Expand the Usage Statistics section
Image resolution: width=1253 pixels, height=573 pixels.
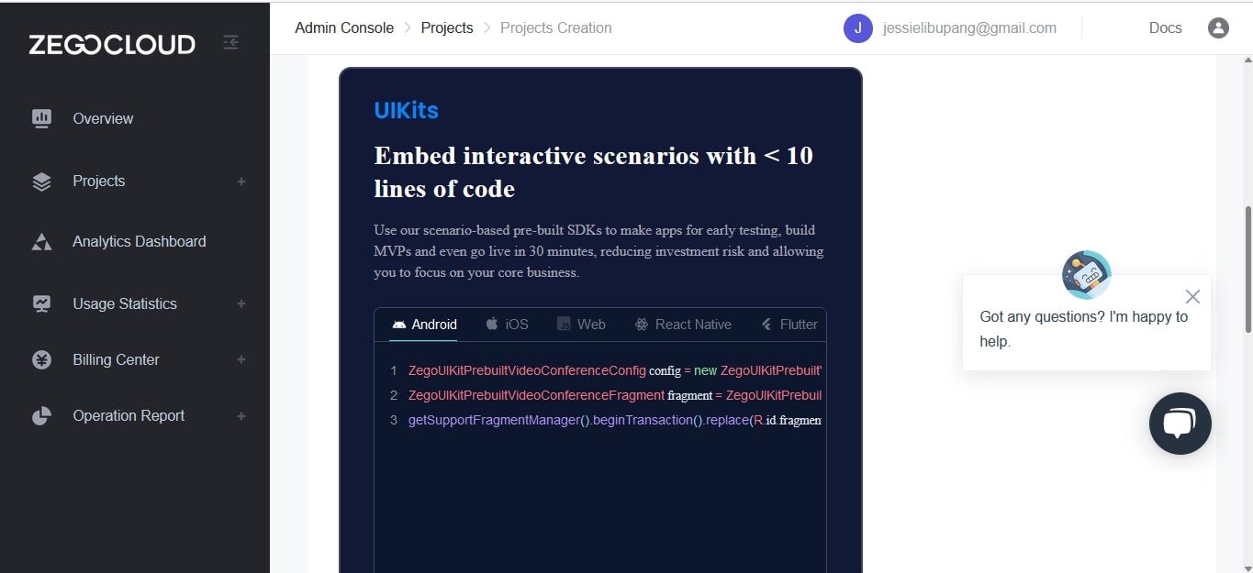click(241, 303)
